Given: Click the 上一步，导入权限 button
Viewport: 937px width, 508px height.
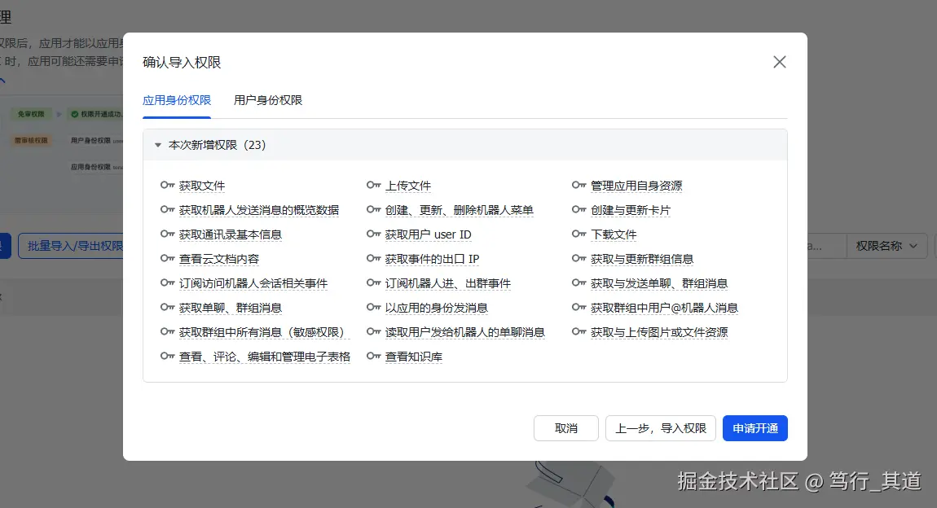Looking at the screenshot, I should [x=660, y=428].
